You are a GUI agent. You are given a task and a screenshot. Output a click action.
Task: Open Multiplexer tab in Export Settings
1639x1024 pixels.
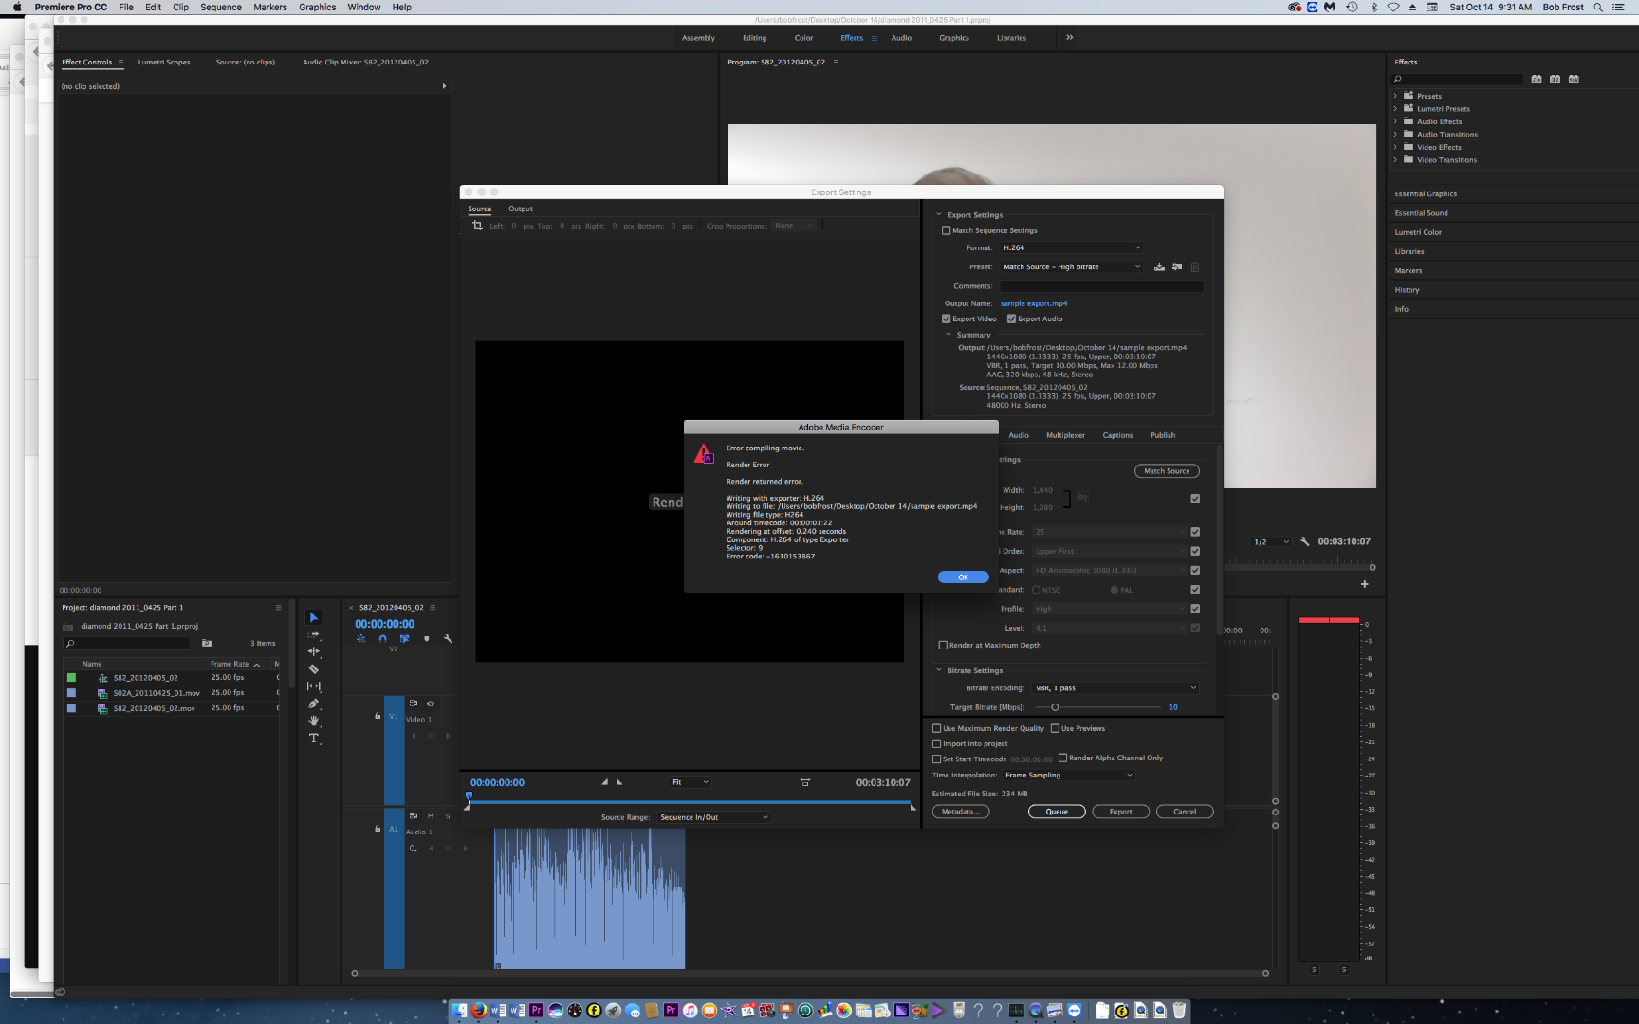click(x=1065, y=435)
